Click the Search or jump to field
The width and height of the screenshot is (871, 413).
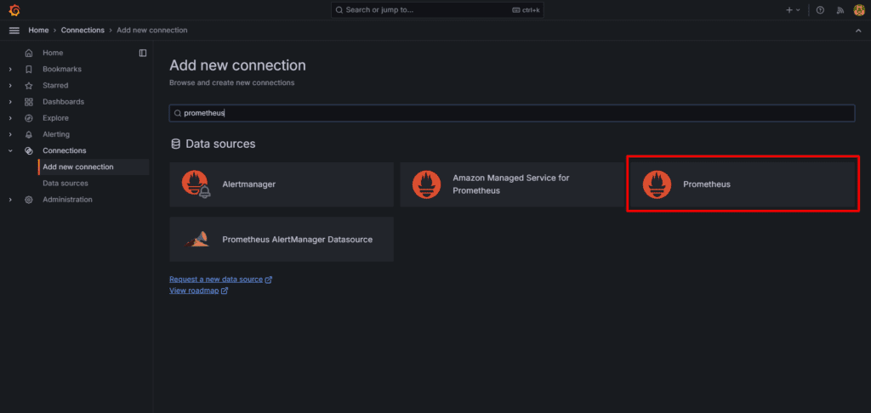point(438,10)
